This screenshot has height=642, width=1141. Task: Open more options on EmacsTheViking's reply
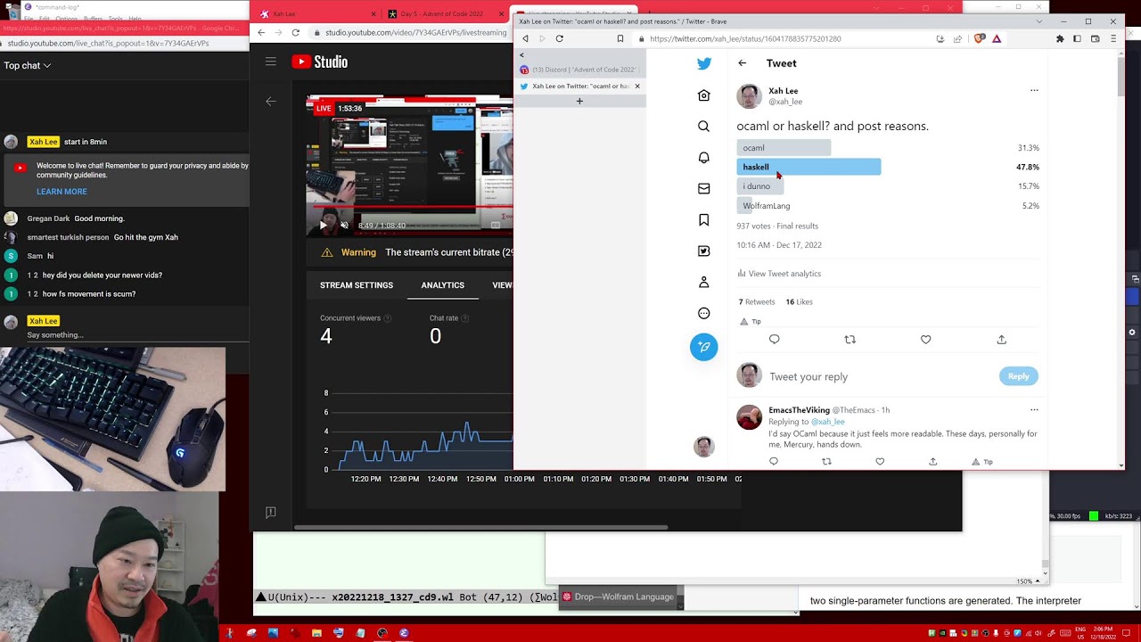1034,410
